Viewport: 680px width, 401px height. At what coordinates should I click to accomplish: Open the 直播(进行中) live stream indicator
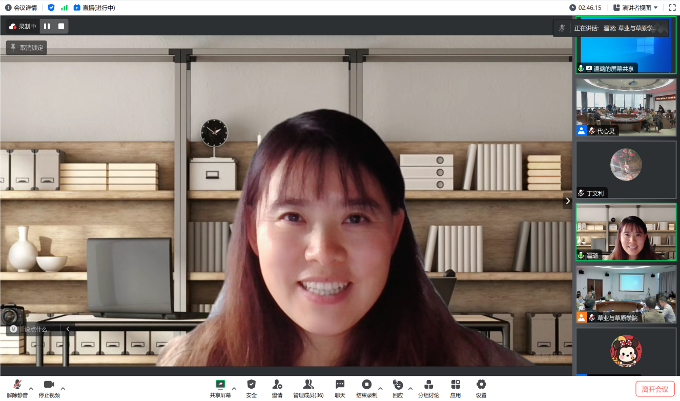click(x=94, y=8)
